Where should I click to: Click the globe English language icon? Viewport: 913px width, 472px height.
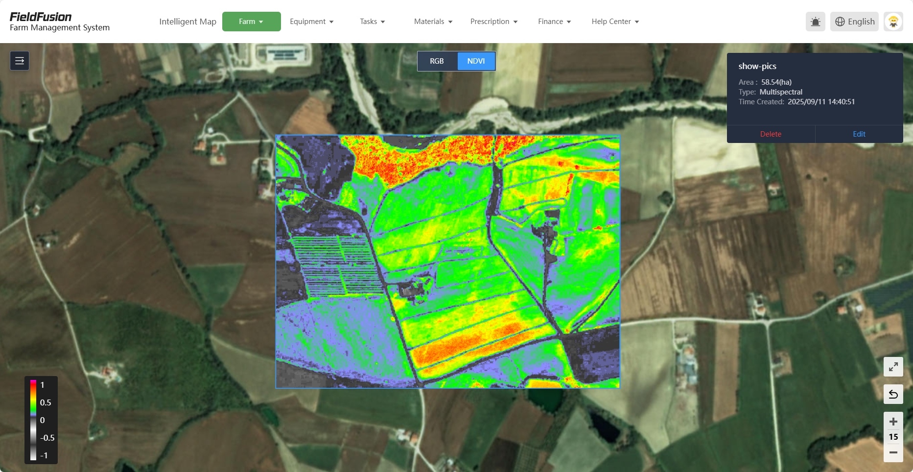[x=854, y=22]
